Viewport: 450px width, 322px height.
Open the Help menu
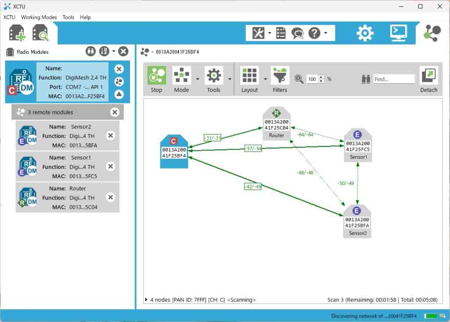pos(85,17)
